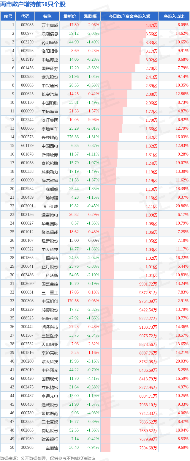Select stock name 中科曙光
The width and height of the screenshot is (190, 461).
click(50, 370)
